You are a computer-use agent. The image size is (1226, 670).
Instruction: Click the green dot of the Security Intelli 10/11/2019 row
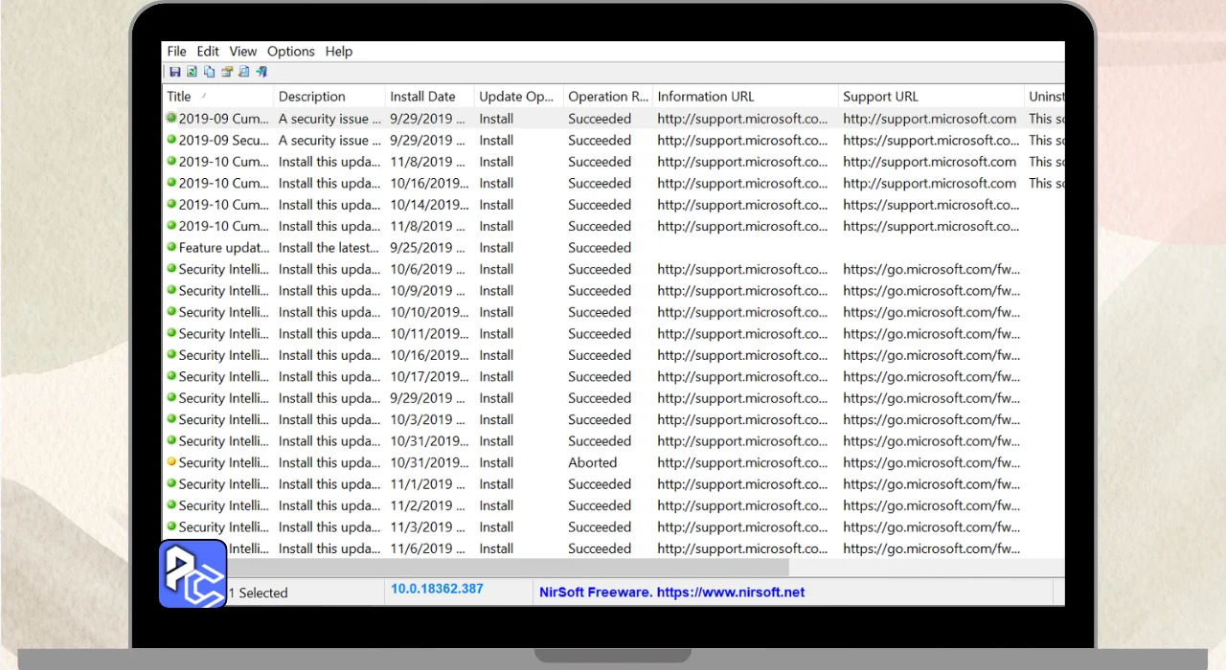point(171,332)
